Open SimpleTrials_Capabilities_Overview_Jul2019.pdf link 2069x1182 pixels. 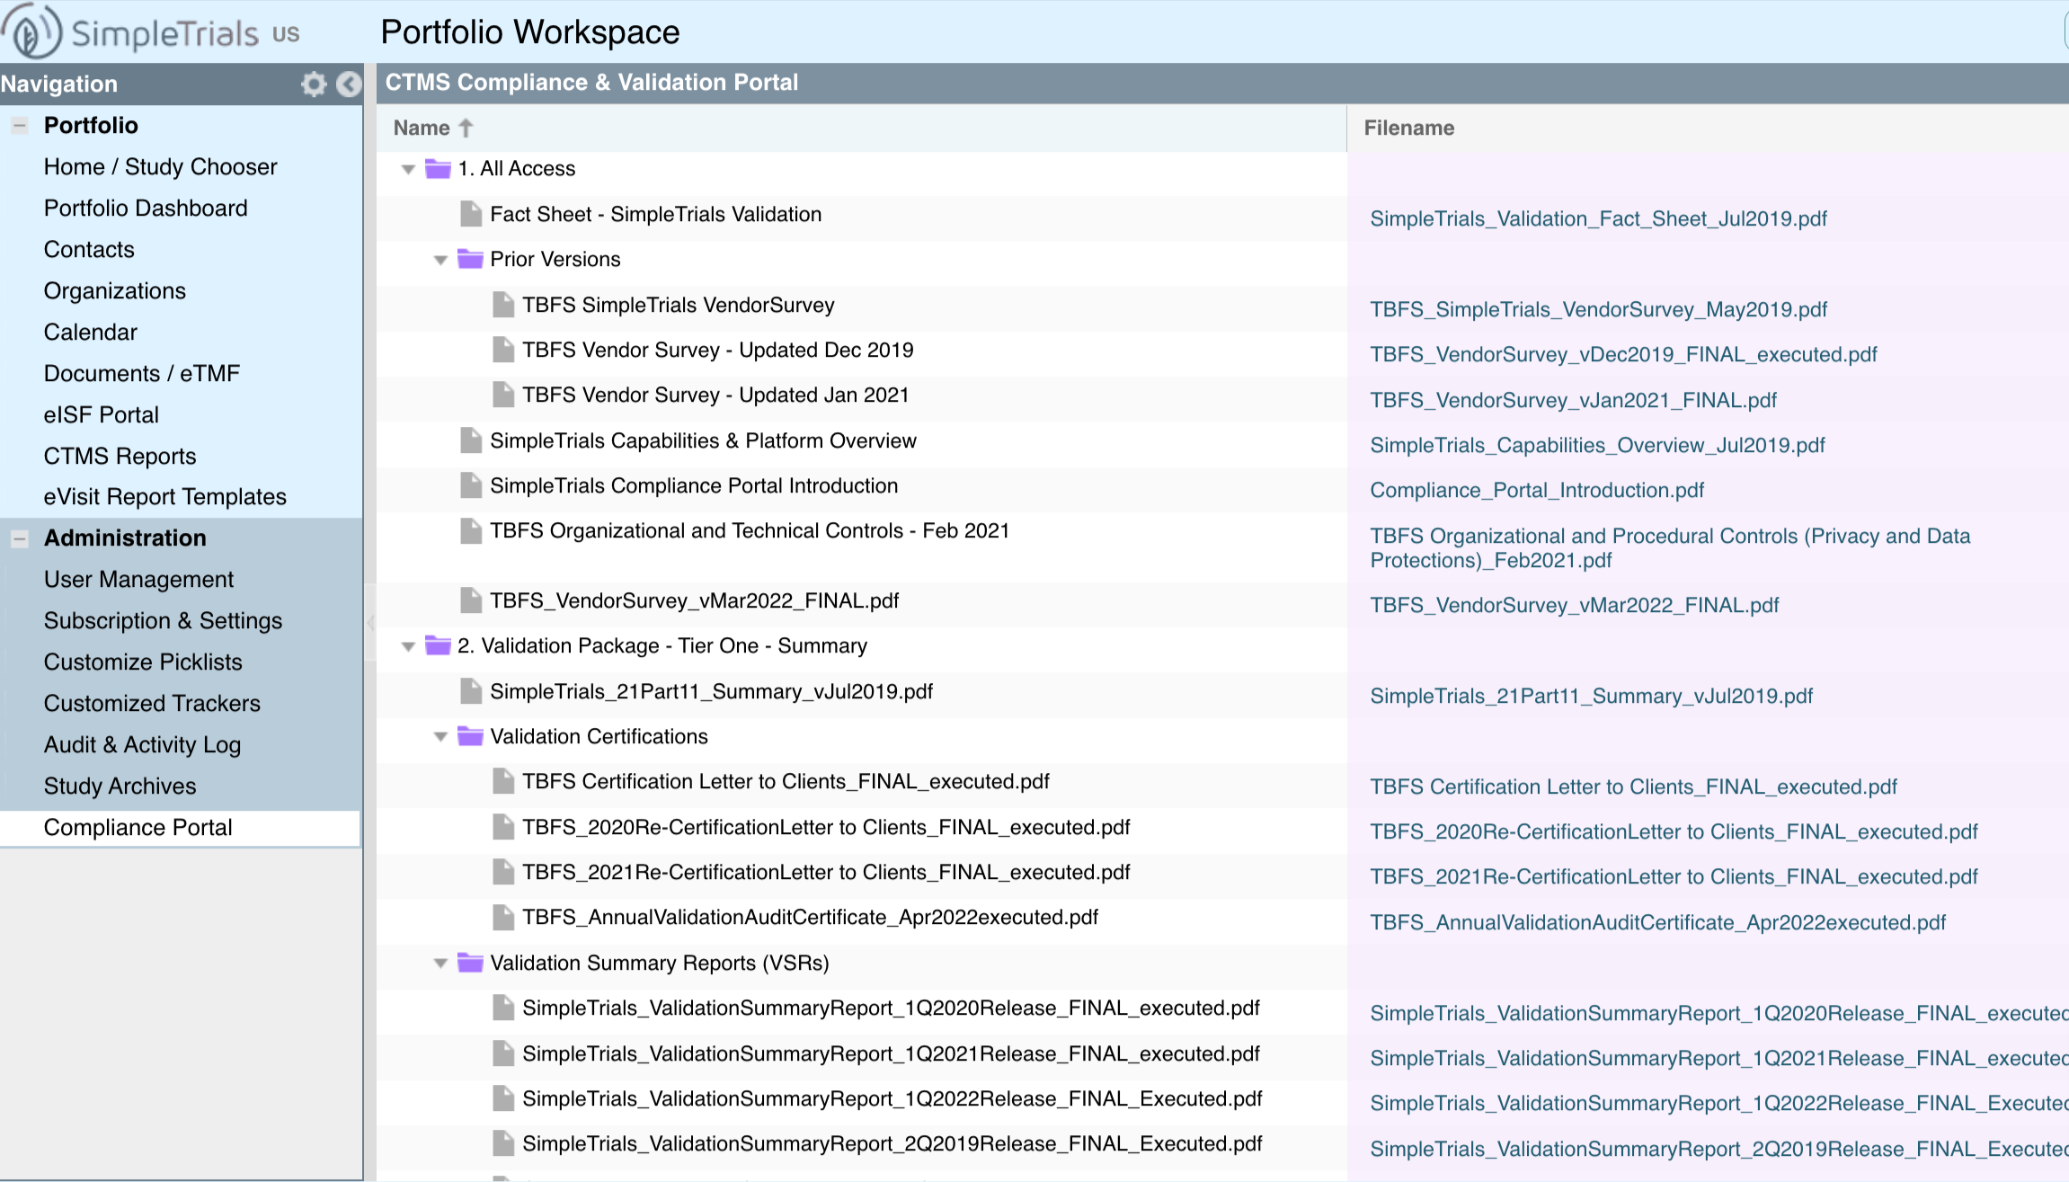click(1597, 445)
